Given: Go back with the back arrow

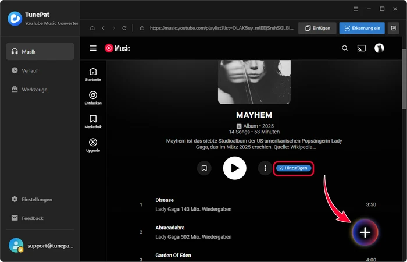Looking at the screenshot, I should 103,28.
